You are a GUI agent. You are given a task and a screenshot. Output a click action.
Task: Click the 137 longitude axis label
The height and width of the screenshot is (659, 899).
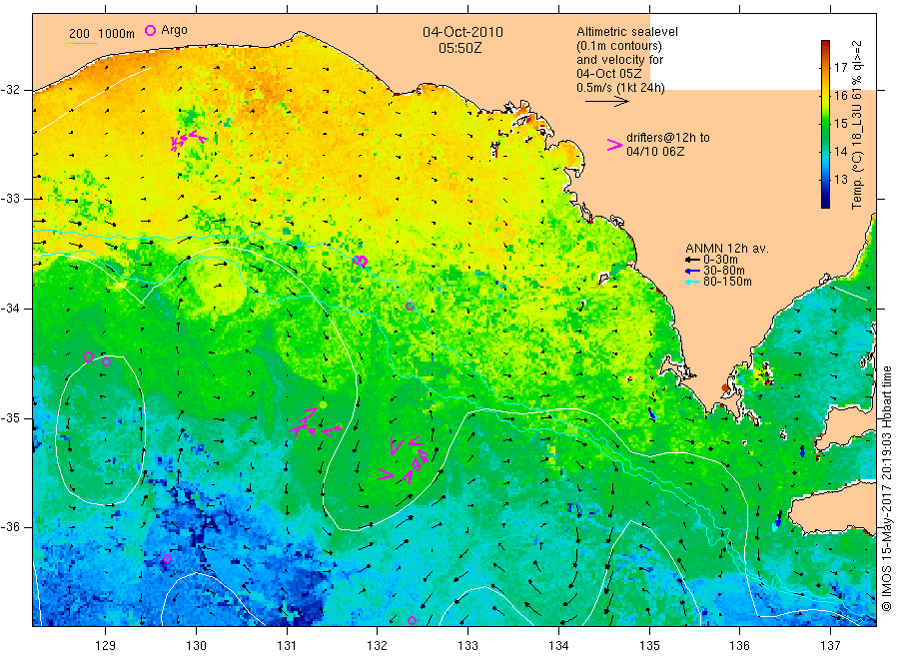pos(830,646)
